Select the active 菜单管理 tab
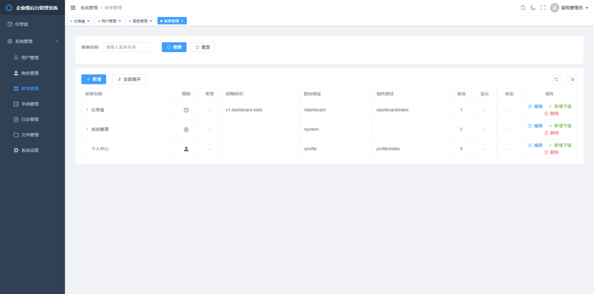 click(171, 21)
